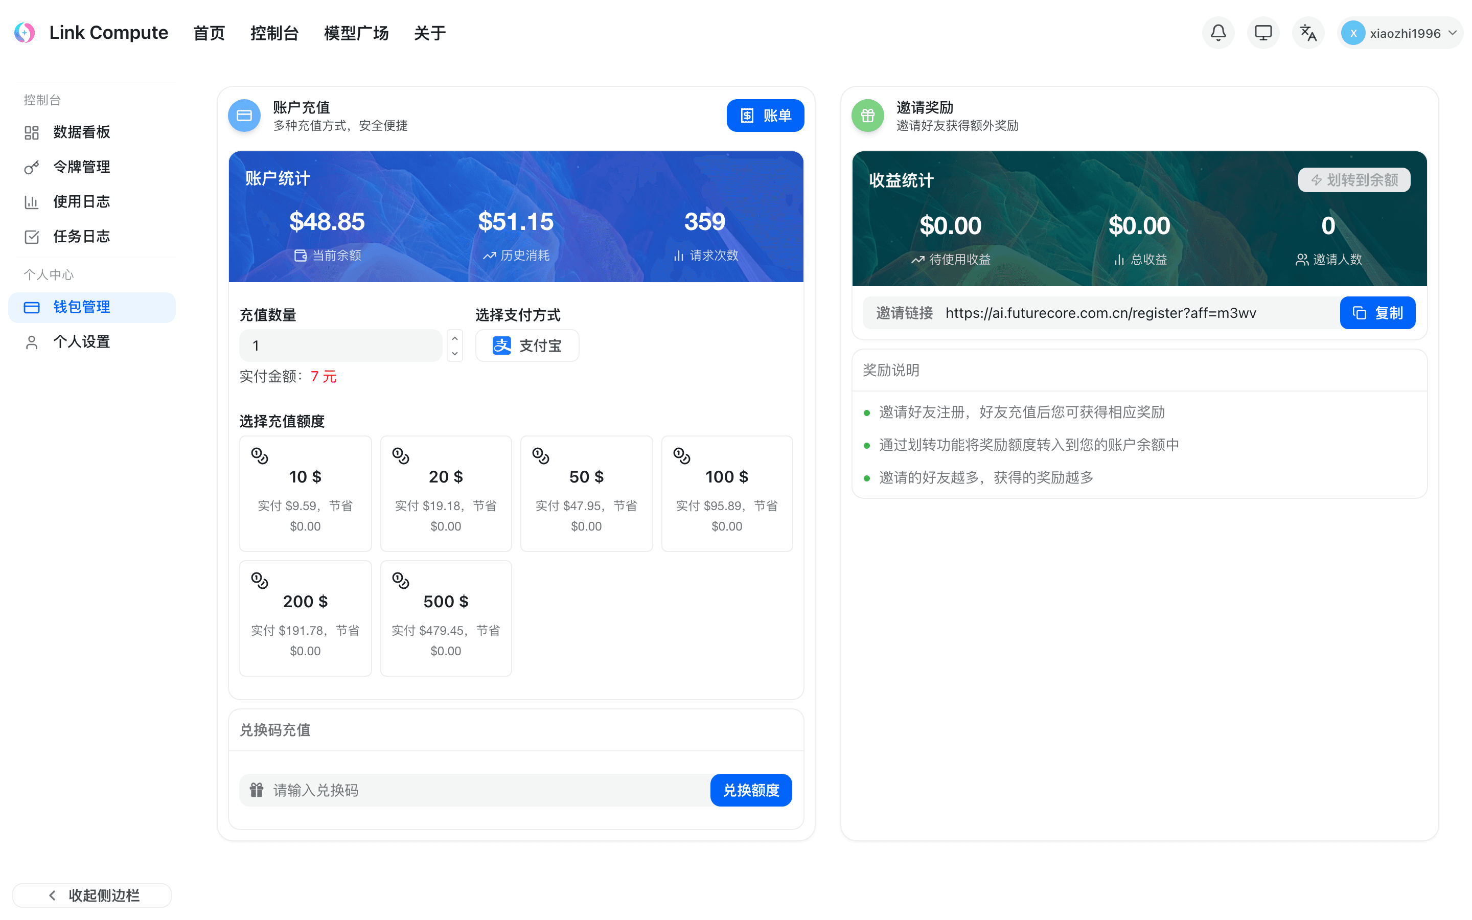Click the 兑换码充值 section heading
The width and height of the screenshot is (1472, 920).
[x=275, y=729]
